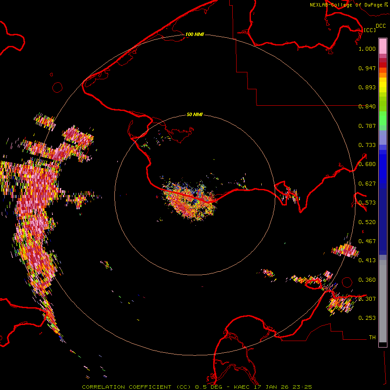Pick the dark navy segment of the color scale
Viewport: 390px width, 390px height.
(x=383, y=221)
